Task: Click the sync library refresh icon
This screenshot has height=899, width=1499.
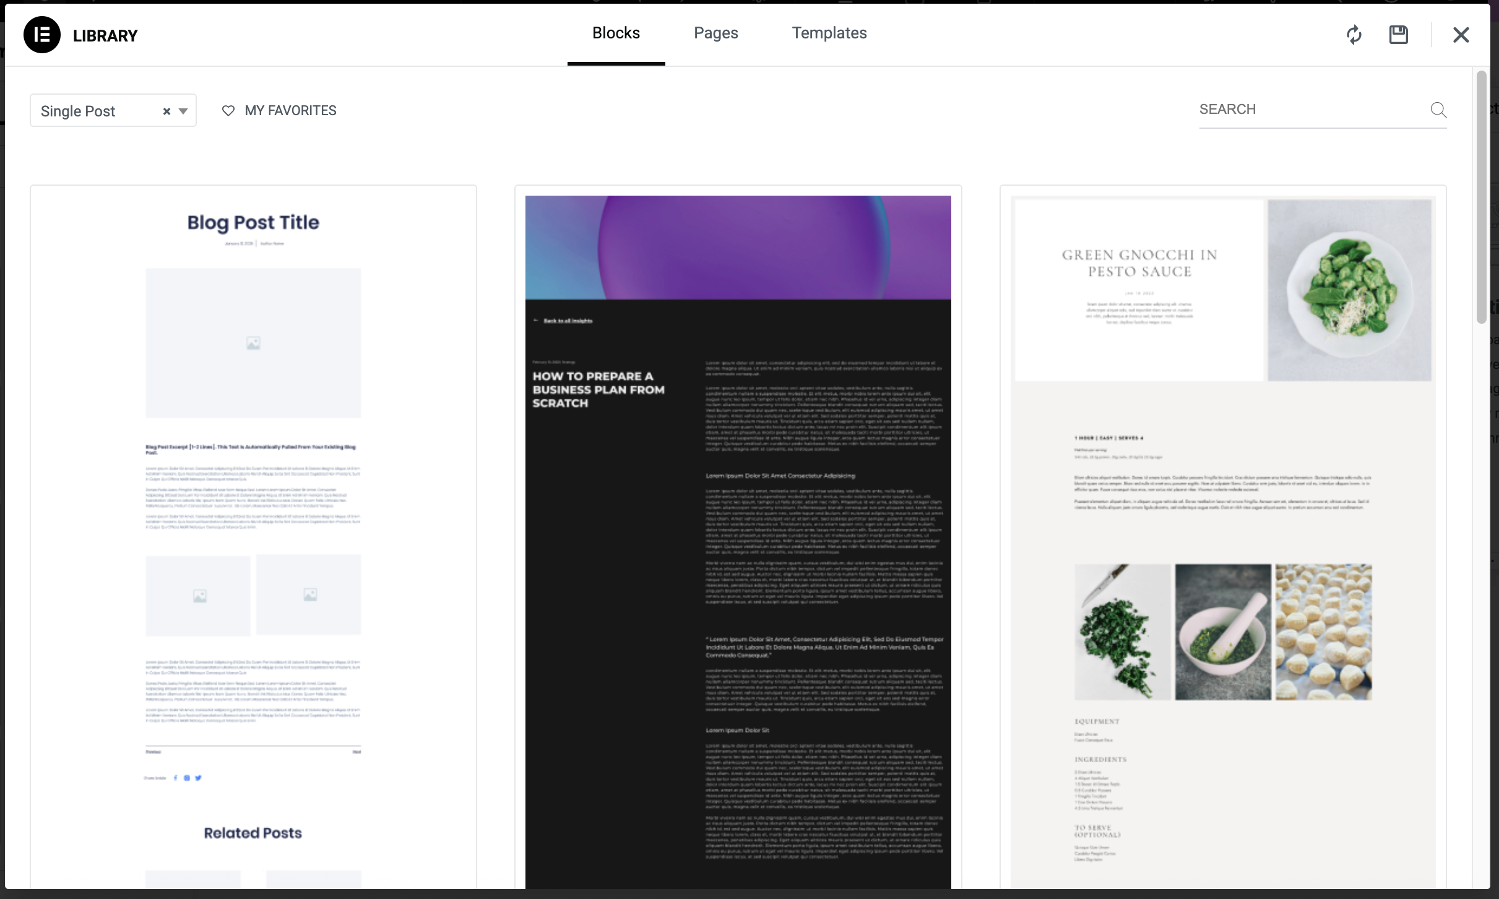Action: [1354, 35]
